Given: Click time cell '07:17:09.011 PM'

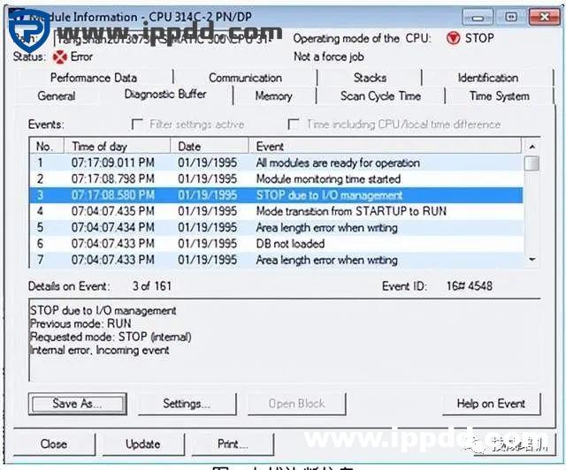Looking at the screenshot, I should tap(113, 163).
